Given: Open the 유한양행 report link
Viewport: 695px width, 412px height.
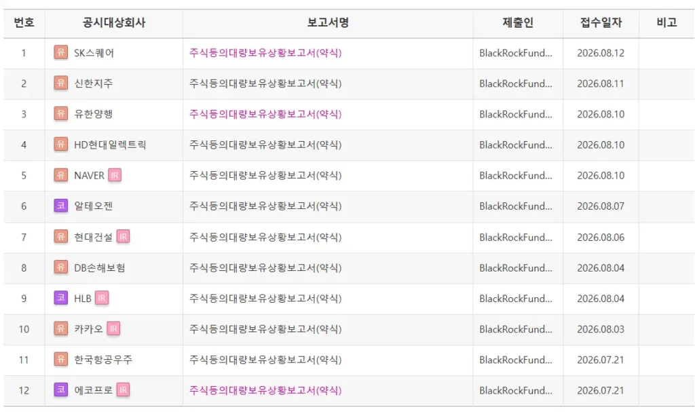Looking at the screenshot, I should [x=265, y=114].
